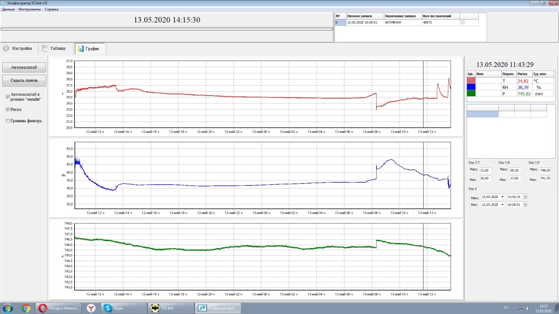Open the Windows Start button

(9, 308)
